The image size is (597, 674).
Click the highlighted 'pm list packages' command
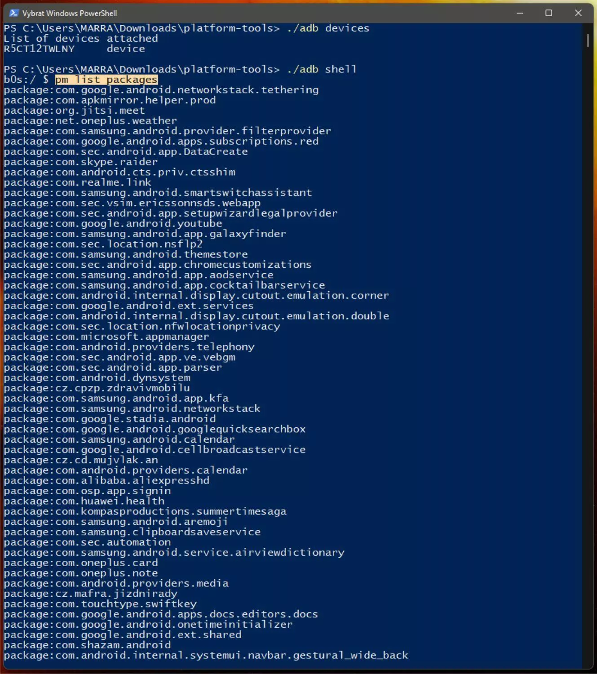[106, 80]
